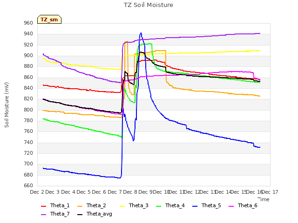Click the Soil Moisture (mV) axis label

click(x=7, y=105)
